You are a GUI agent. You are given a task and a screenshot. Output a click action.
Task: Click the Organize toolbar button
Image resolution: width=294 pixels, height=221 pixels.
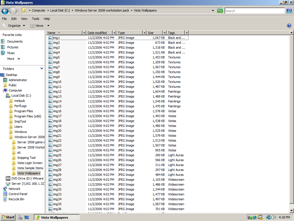click(14, 26)
